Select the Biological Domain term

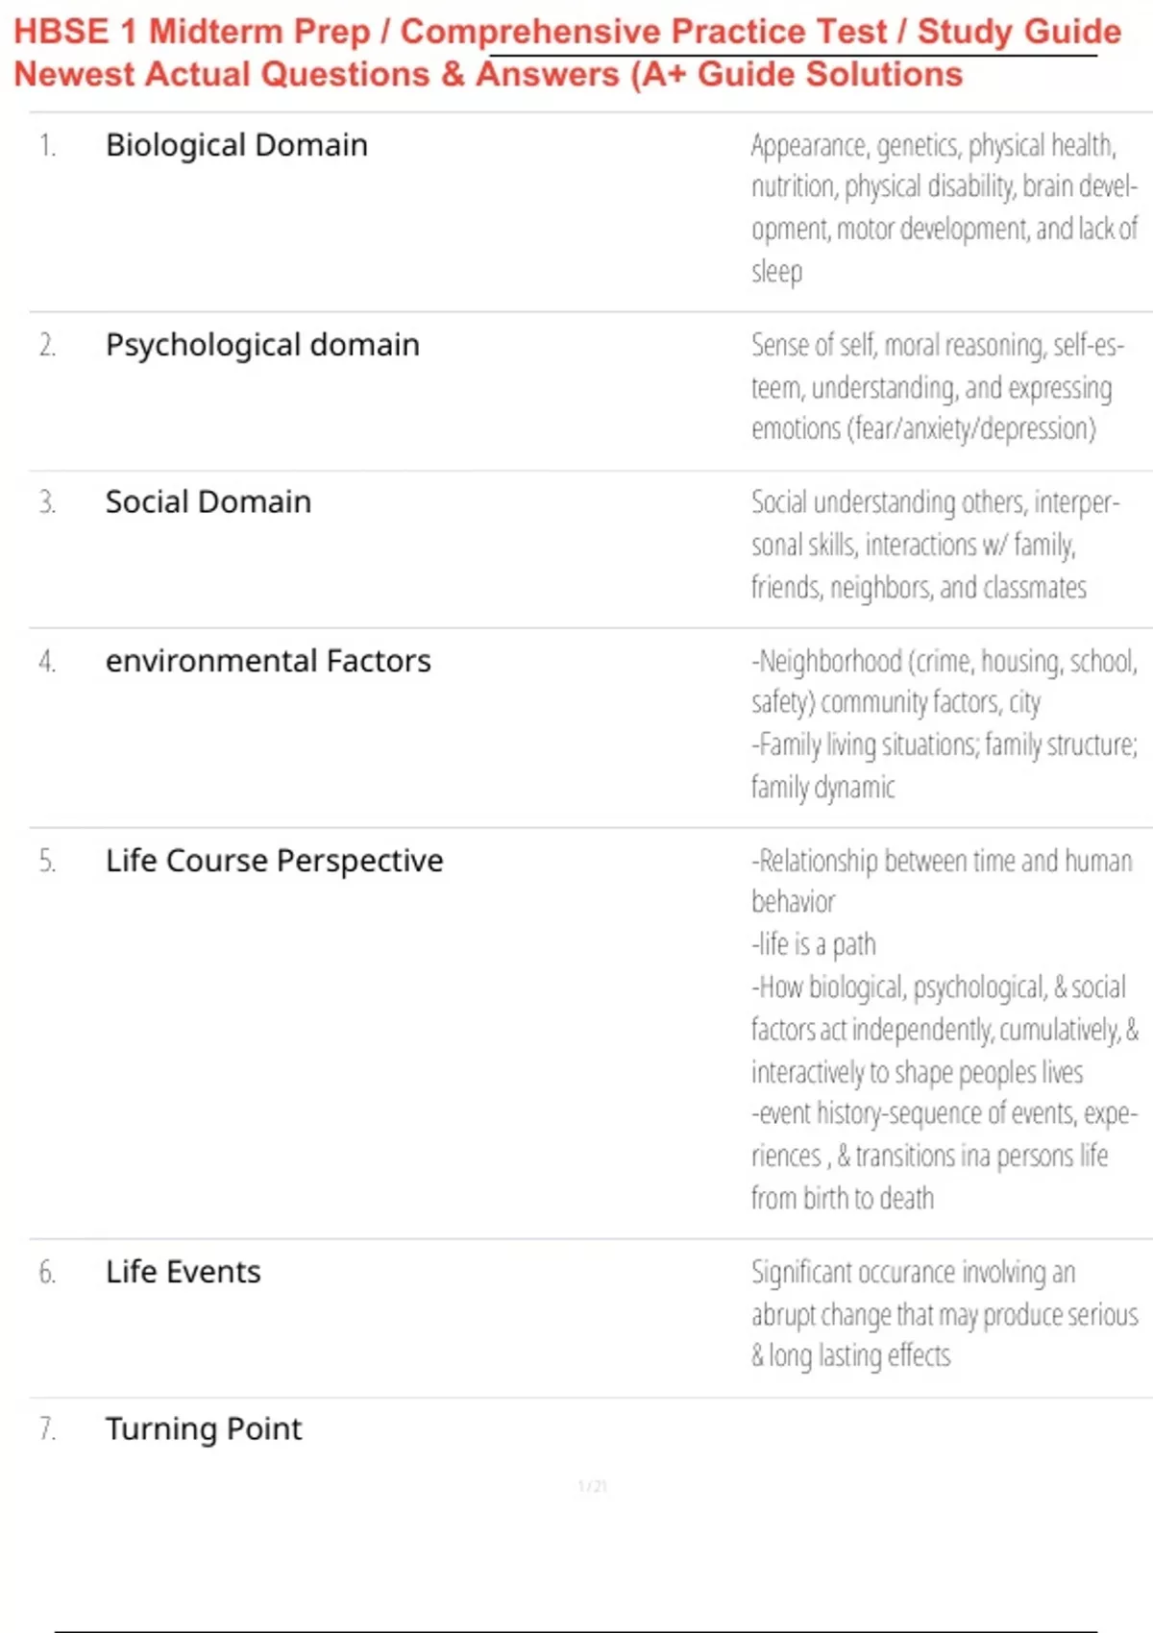click(x=236, y=145)
